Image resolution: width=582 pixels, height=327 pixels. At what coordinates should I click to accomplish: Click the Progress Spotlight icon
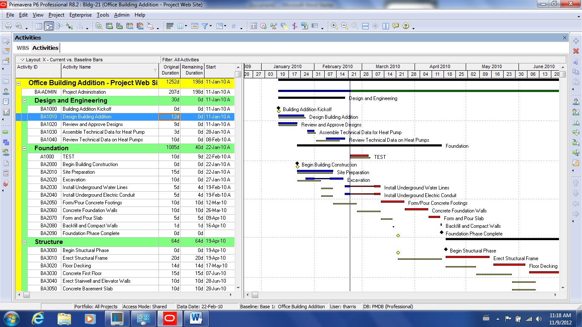click(284, 26)
